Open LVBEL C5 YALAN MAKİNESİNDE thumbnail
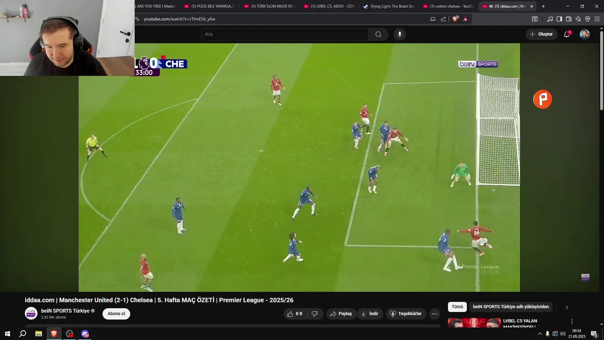604x340 pixels. point(474,323)
